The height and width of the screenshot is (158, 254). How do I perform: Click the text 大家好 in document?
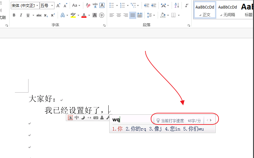click(41, 99)
